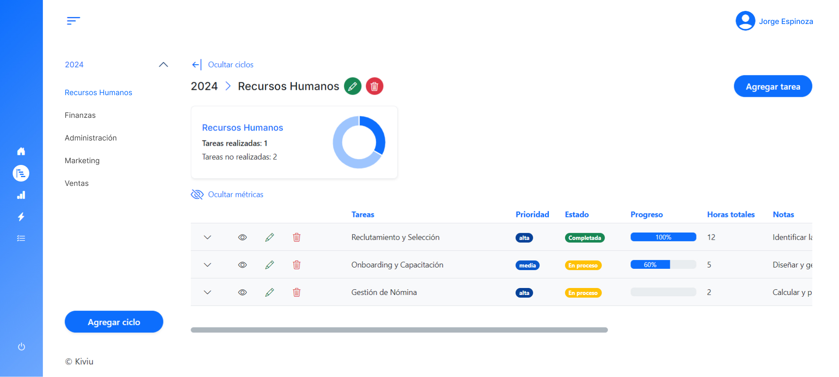This screenshot has width=839, height=377.
Task: Edit the Gestión de Nómina task
Action: (x=270, y=292)
